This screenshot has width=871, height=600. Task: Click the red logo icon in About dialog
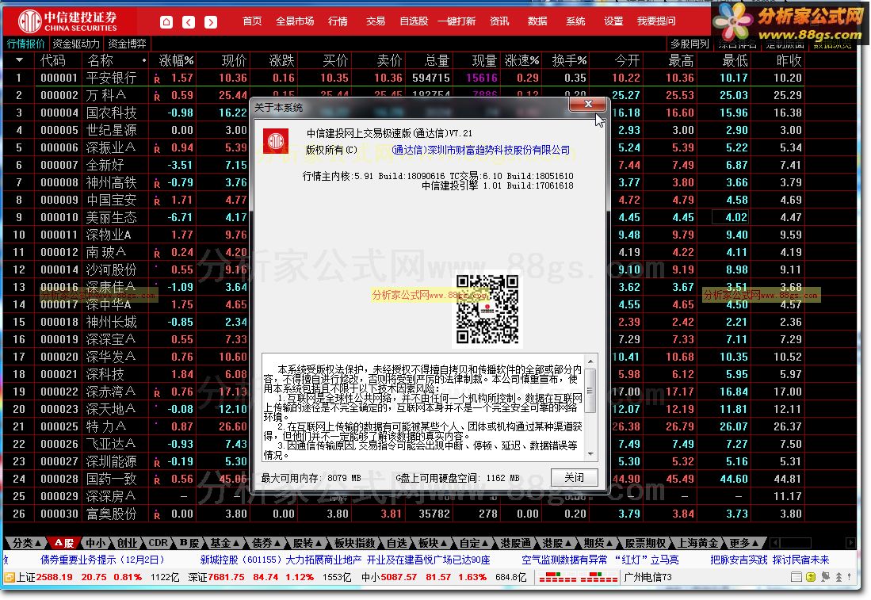coord(276,141)
